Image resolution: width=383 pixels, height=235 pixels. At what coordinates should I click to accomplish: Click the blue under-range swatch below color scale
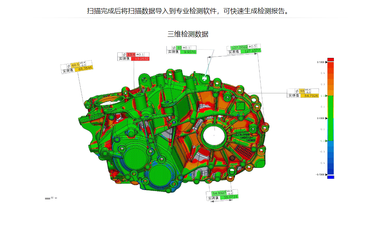pos(330,177)
